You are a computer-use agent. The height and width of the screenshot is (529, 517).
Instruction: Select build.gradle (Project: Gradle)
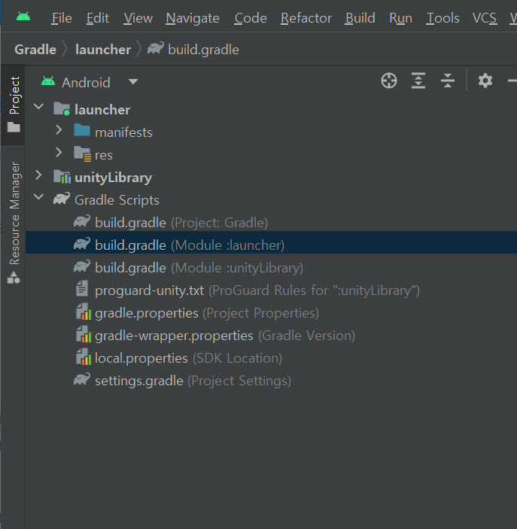(271, 223)
